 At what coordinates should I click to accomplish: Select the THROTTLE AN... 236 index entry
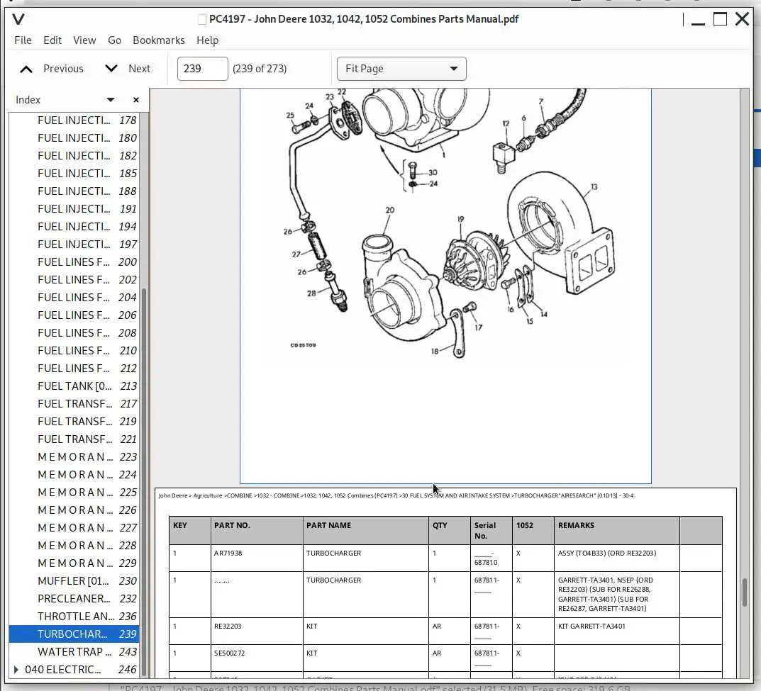pyautogui.click(x=74, y=617)
